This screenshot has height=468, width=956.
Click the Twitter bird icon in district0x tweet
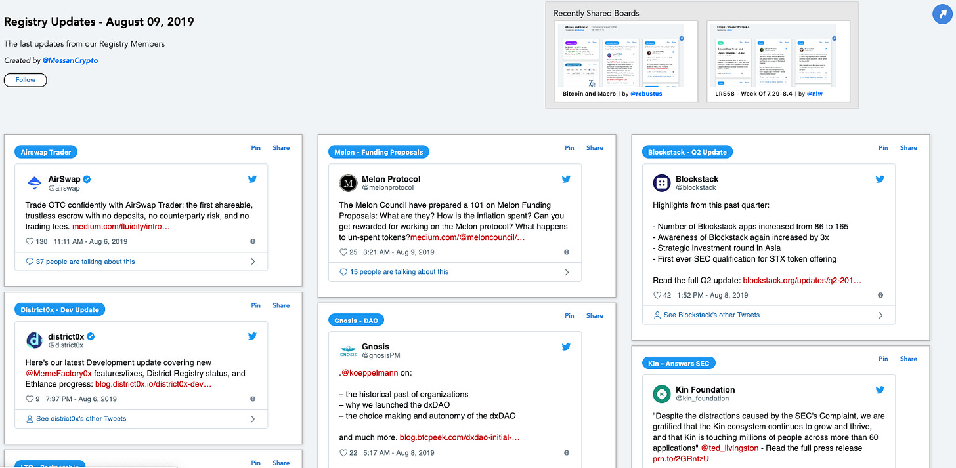[x=252, y=336]
